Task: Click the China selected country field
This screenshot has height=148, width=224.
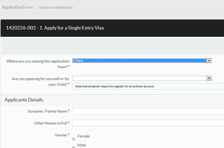Action: [x=139, y=61]
